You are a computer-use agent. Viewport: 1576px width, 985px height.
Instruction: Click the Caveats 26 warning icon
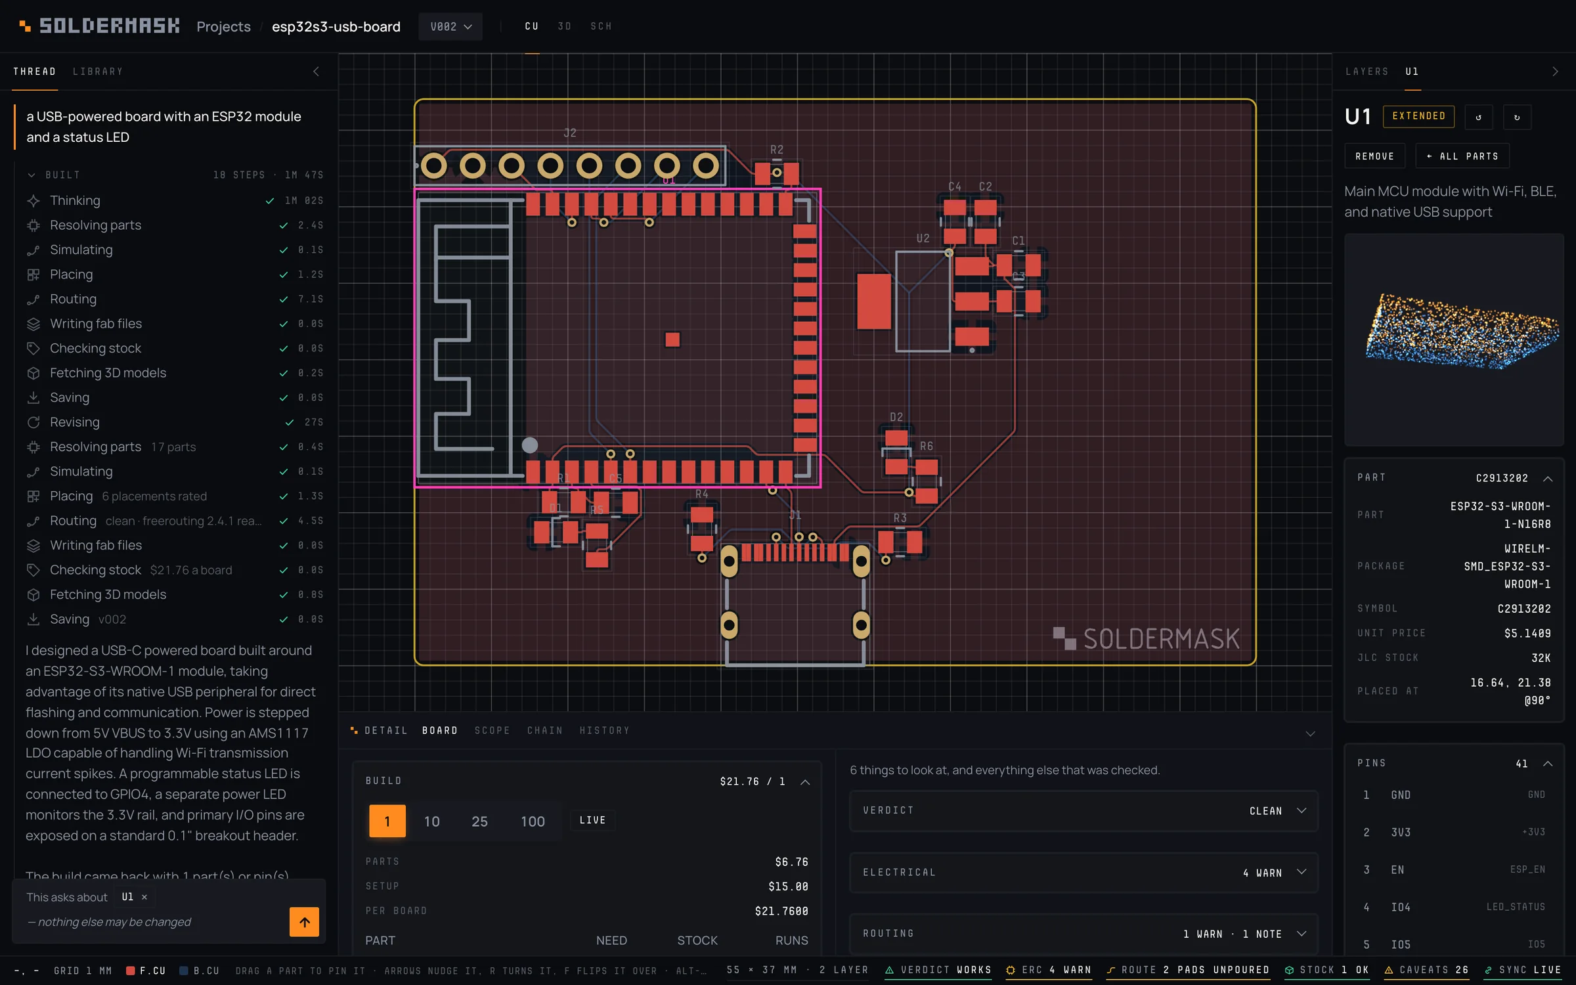(x=1389, y=970)
